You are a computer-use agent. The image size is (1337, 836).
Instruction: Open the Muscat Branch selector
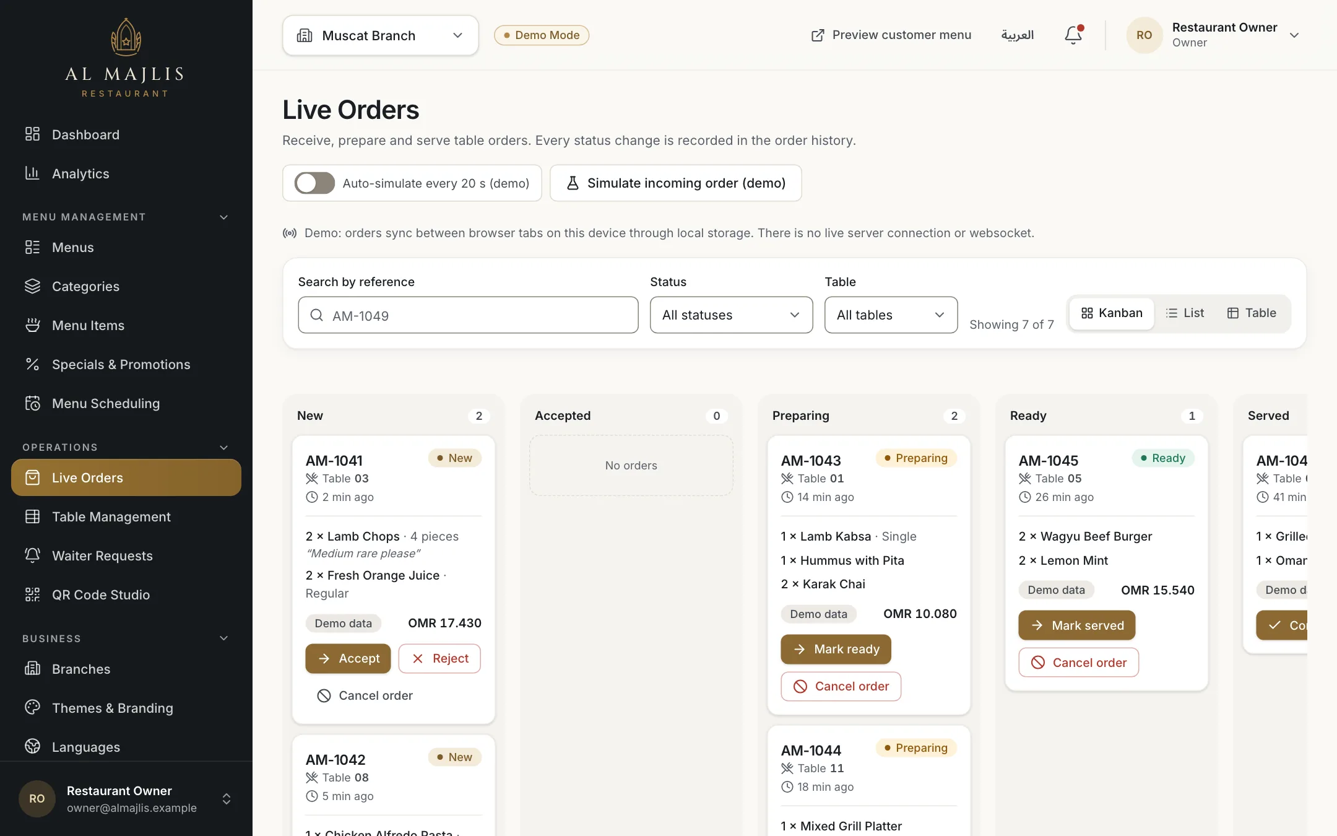pyautogui.click(x=381, y=35)
